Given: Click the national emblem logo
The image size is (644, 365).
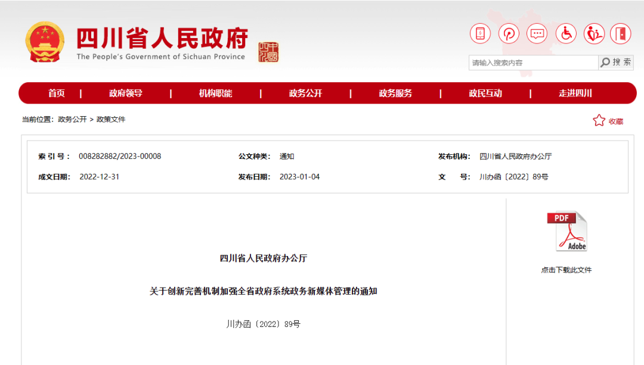Looking at the screenshot, I should point(45,42).
